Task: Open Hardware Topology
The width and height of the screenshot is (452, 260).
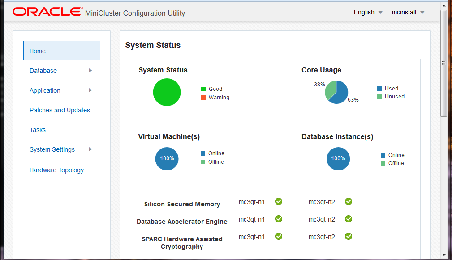Action: [56, 170]
